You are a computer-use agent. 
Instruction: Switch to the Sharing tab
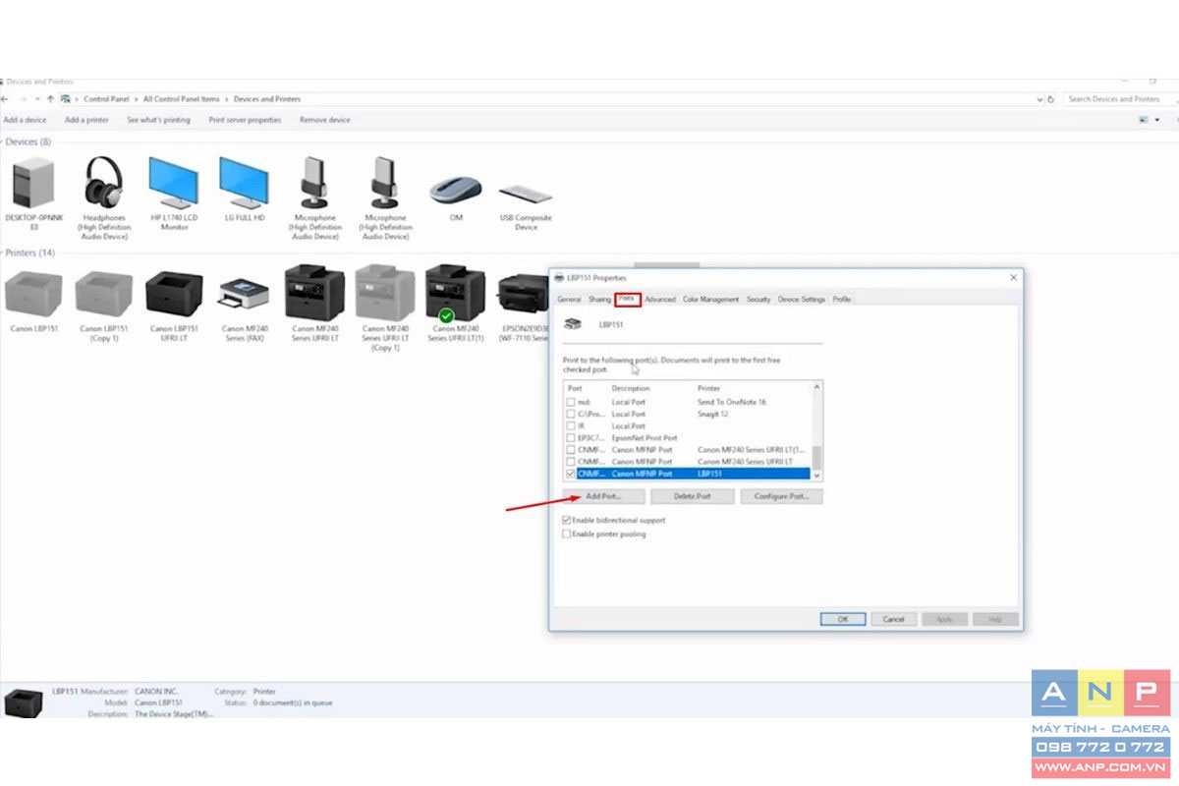pyautogui.click(x=599, y=299)
